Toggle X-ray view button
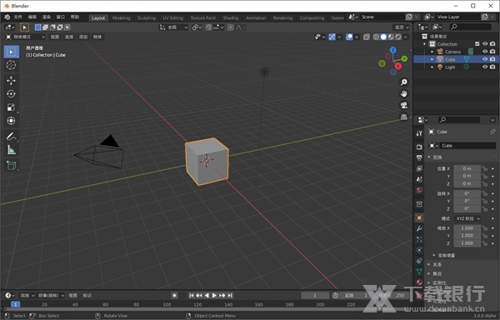Screen dimensions: 500x320 [367, 37]
